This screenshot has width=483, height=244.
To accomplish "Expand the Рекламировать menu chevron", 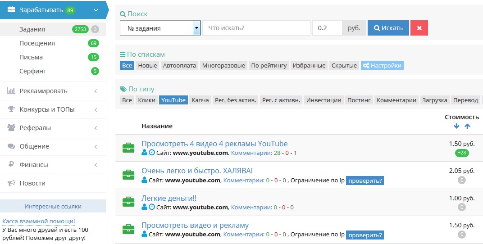I will (96, 91).
